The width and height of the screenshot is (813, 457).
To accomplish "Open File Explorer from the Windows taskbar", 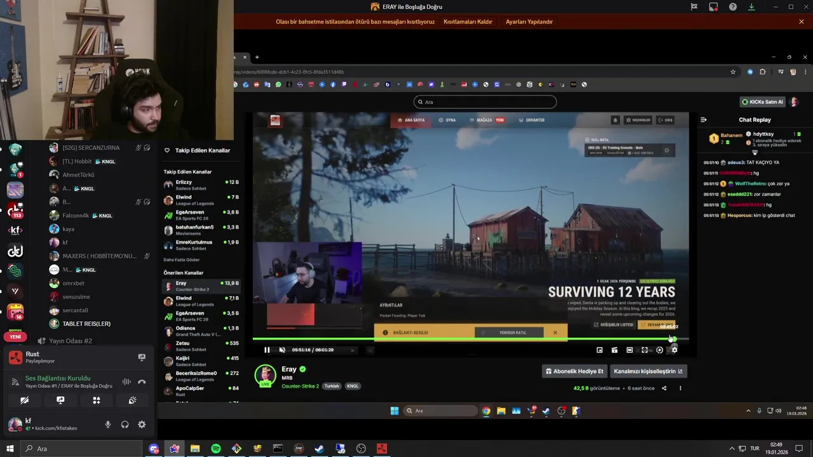I will (195, 449).
